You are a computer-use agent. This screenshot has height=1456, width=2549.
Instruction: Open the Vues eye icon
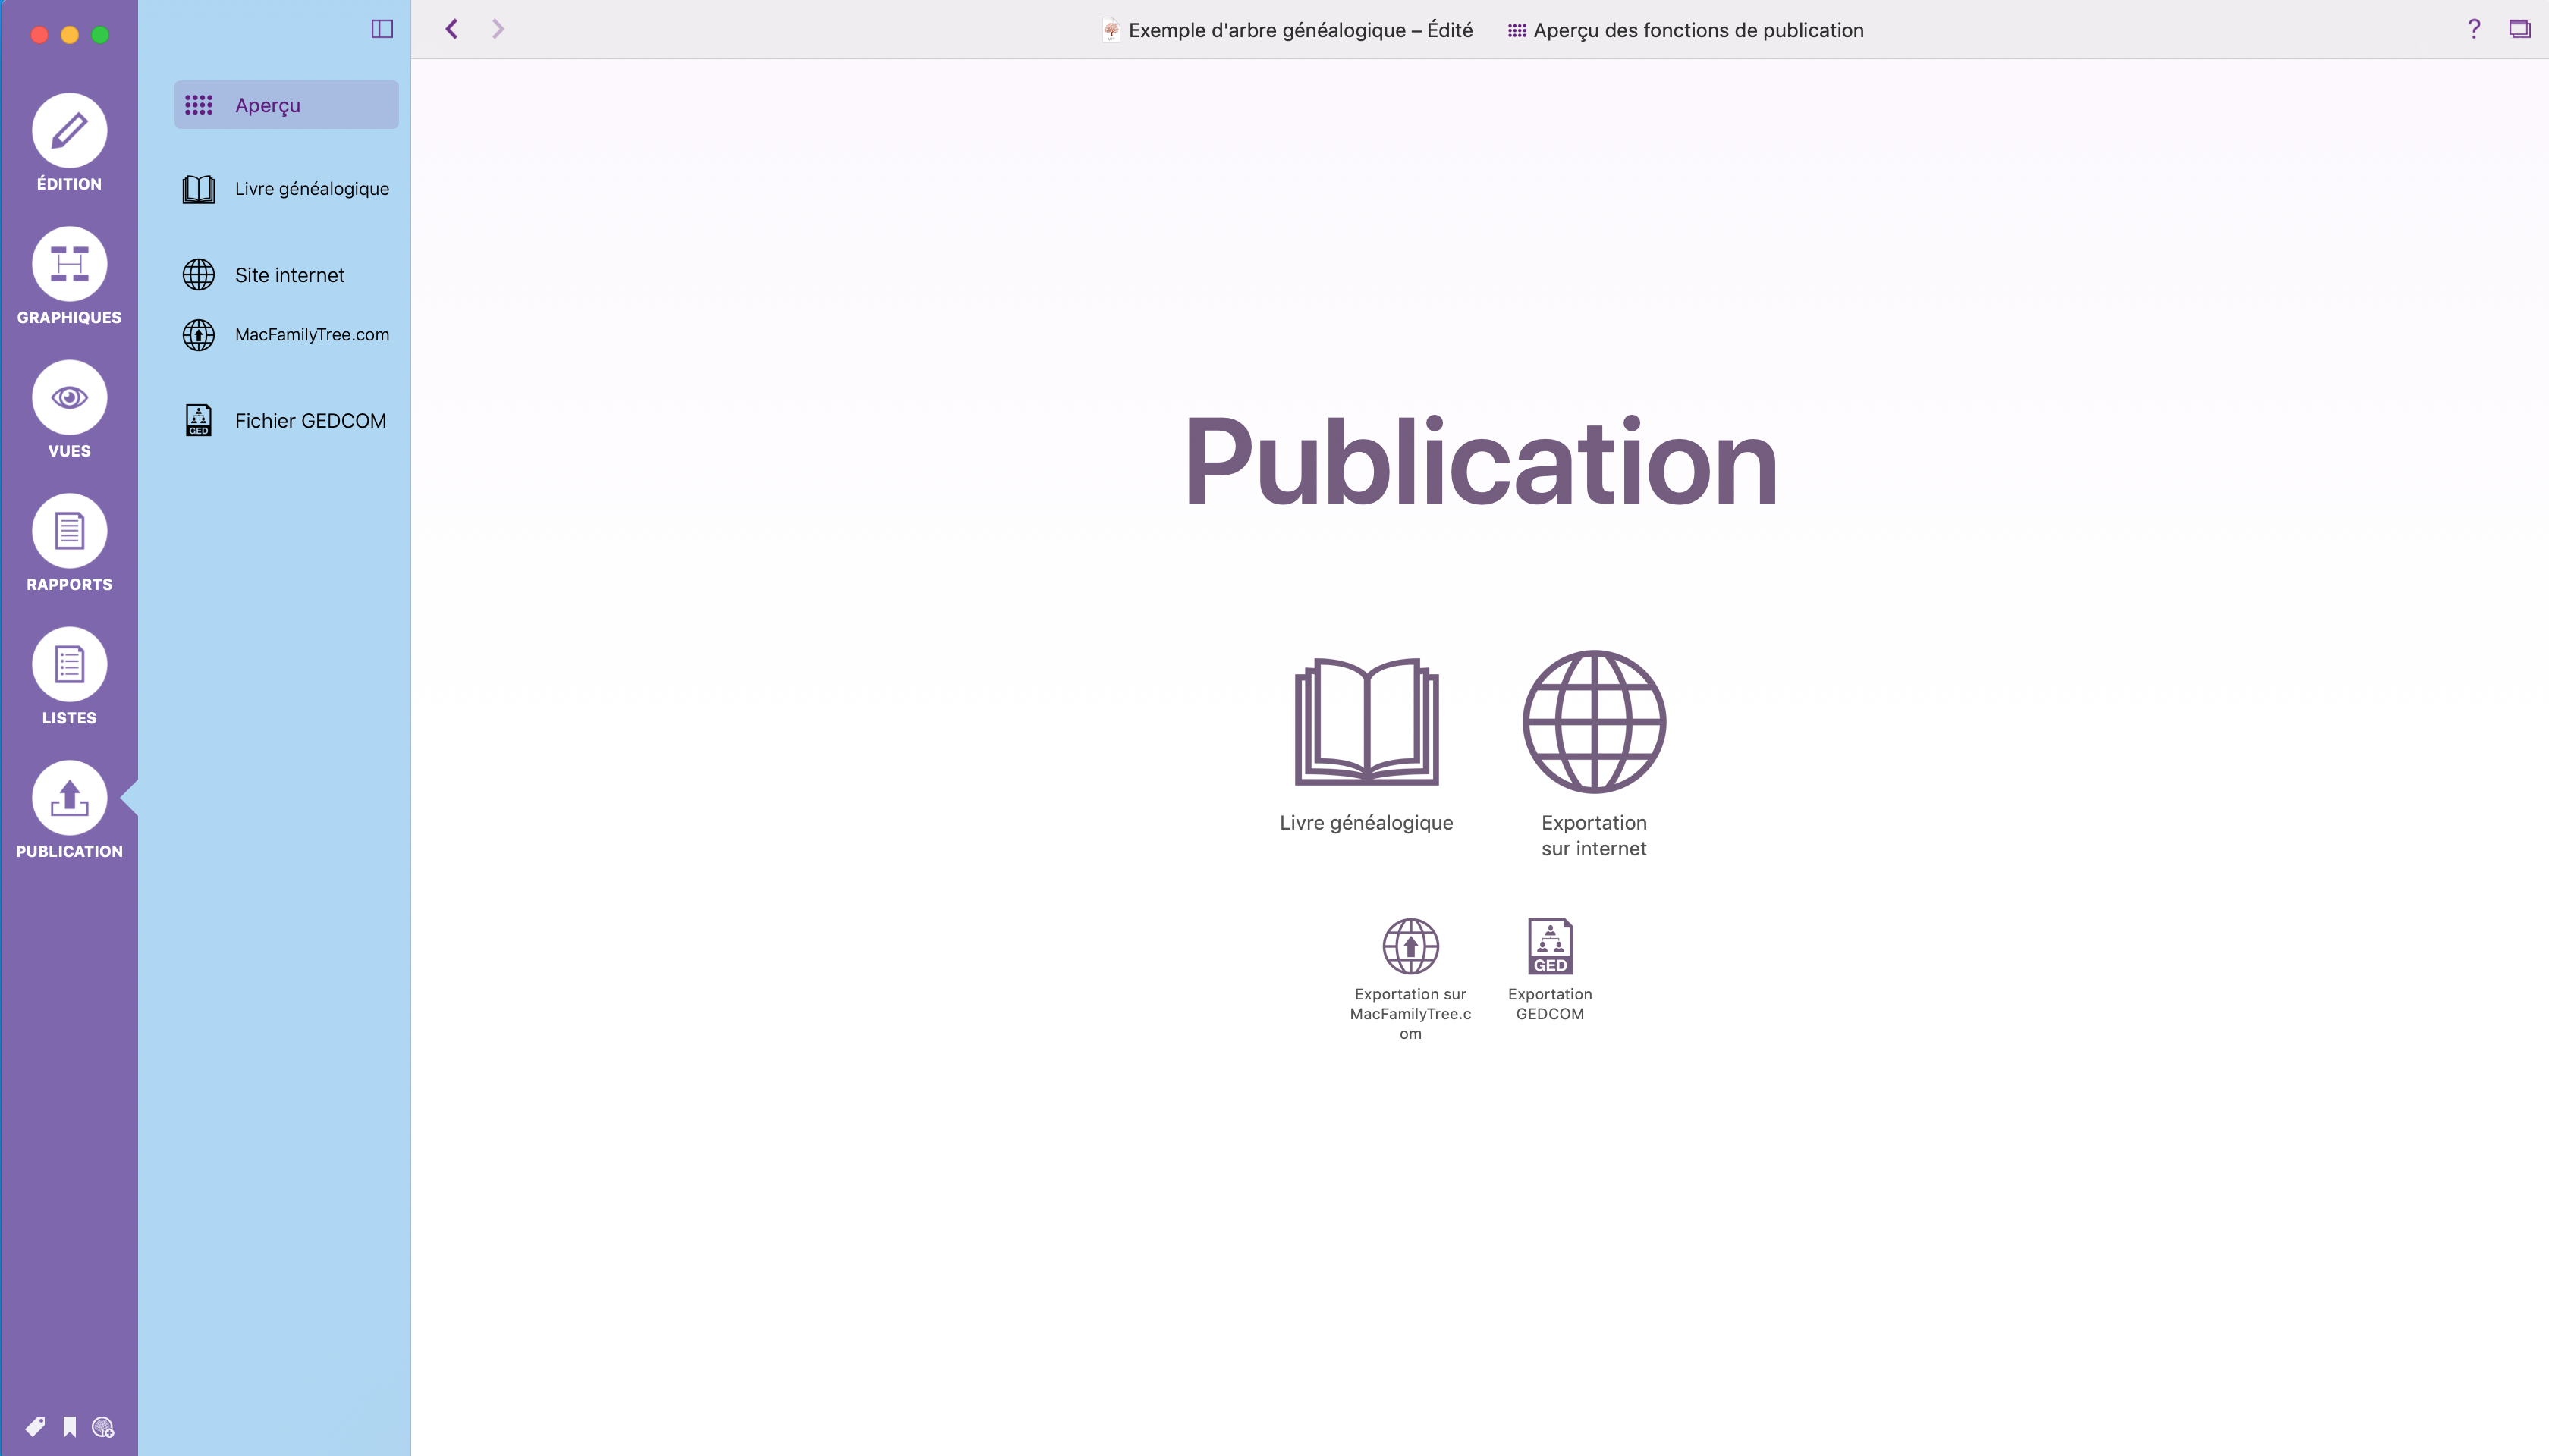click(x=69, y=397)
